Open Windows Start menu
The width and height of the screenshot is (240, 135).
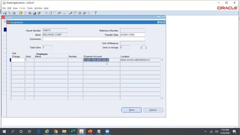tap(4, 132)
